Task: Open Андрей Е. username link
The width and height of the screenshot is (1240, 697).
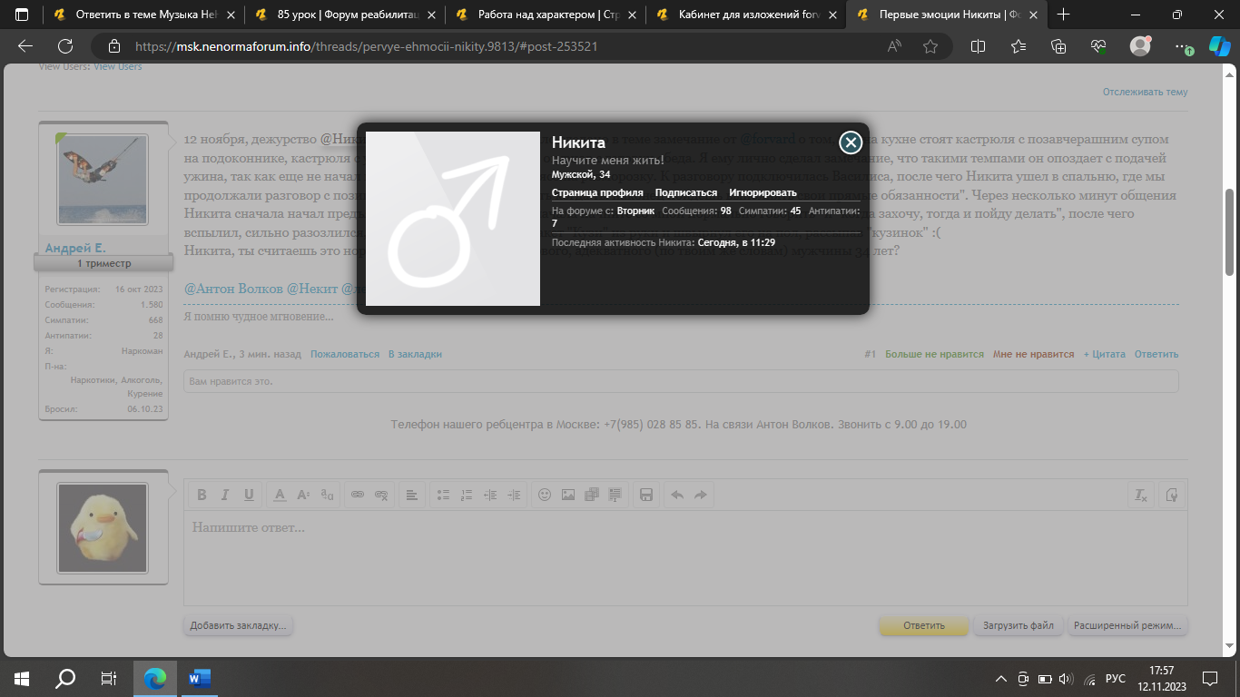Action: click(75, 248)
